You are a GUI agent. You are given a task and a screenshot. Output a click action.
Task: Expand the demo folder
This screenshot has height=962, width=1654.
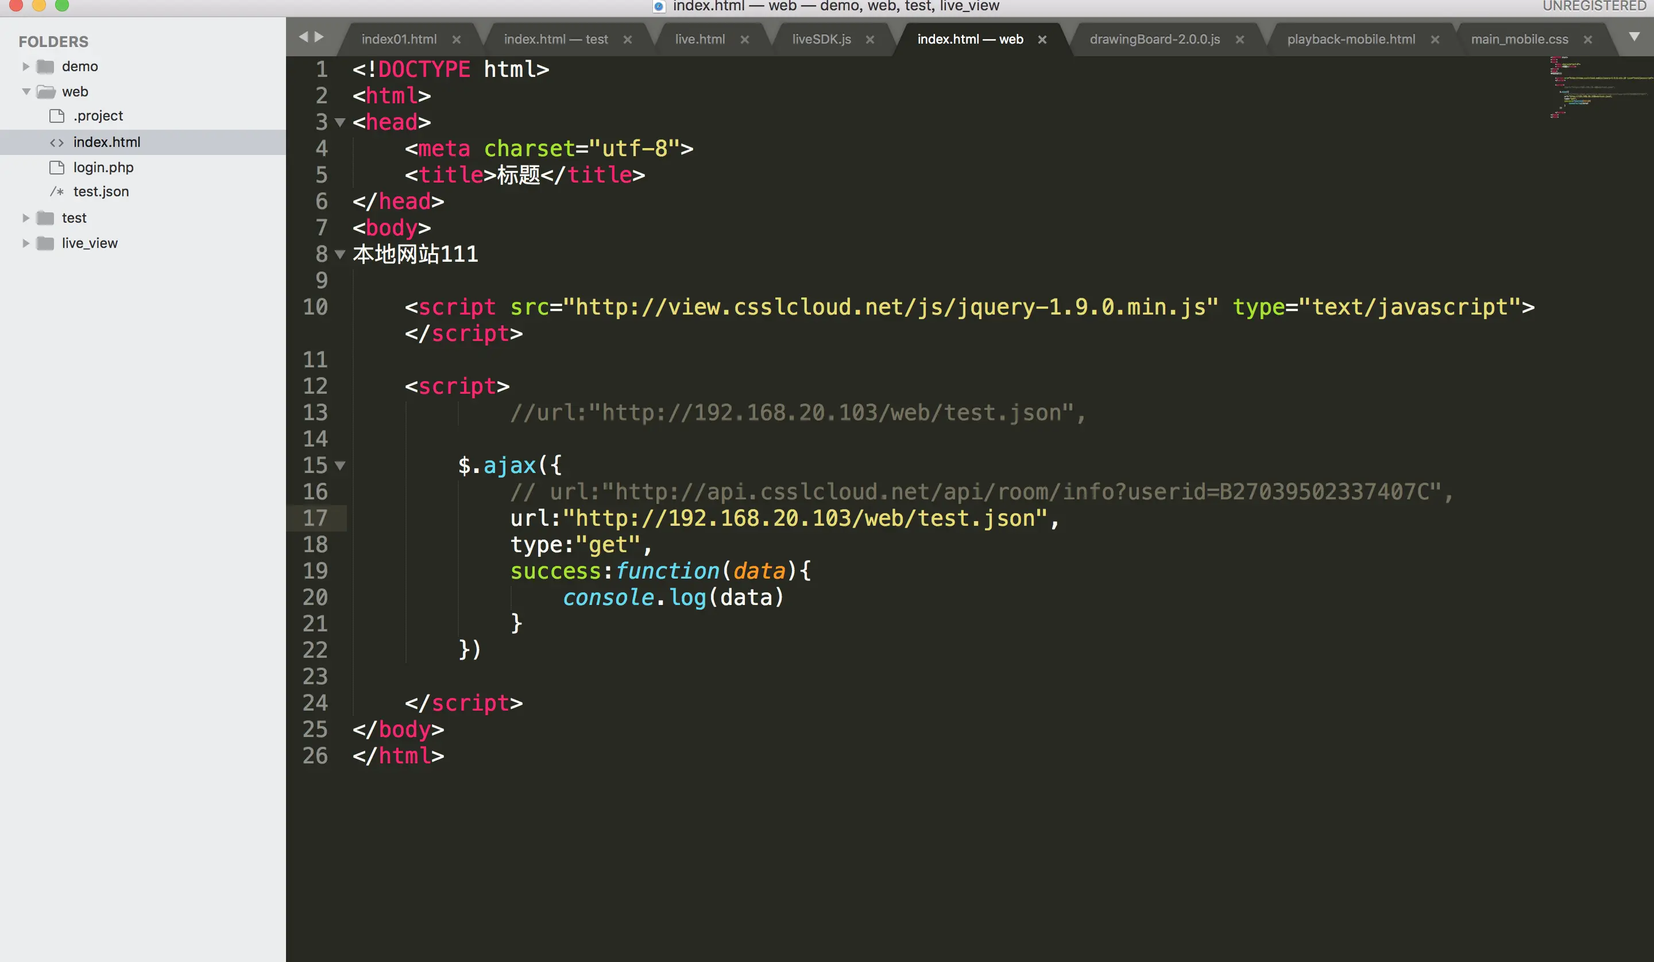pyautogui.click(x=26, y=66)
